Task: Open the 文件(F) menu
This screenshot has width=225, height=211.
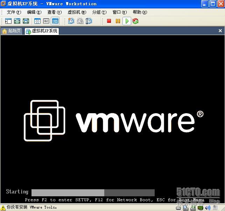Action: [x=14, y=12]
